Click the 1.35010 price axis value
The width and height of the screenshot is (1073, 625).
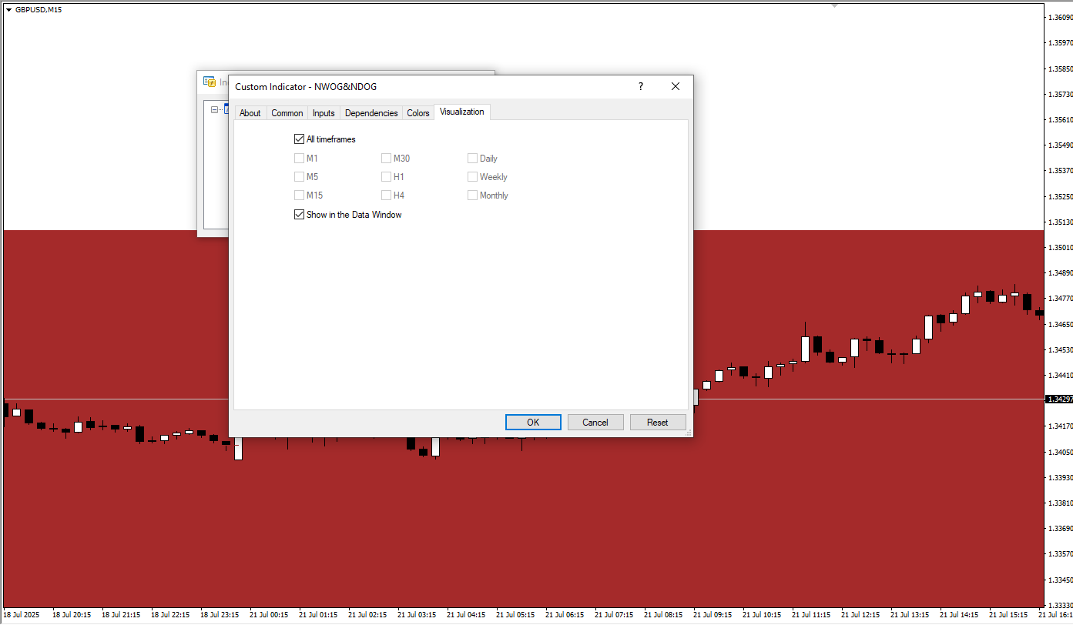(1061, 248)
